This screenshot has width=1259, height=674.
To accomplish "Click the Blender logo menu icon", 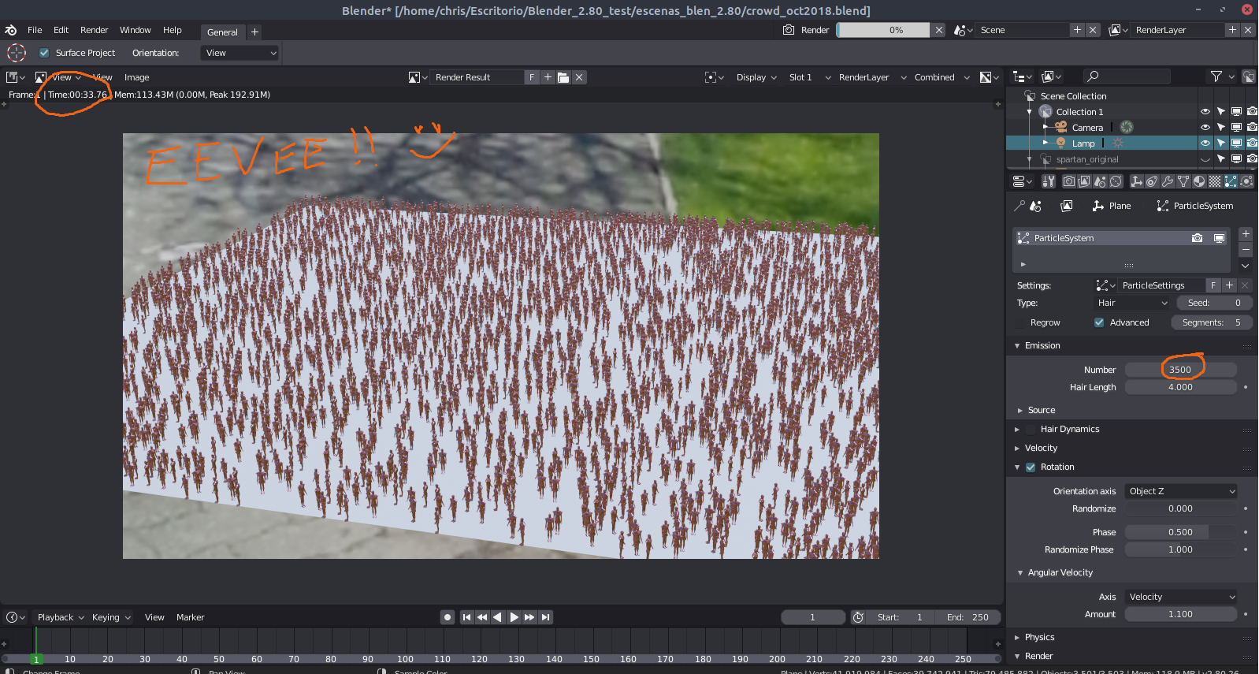I will pyautogui.click(x=11, y=30).
